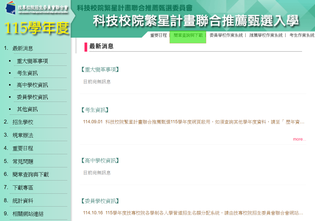Select 簡章查詢與下載 in the top navigation

tap(188, 35)
